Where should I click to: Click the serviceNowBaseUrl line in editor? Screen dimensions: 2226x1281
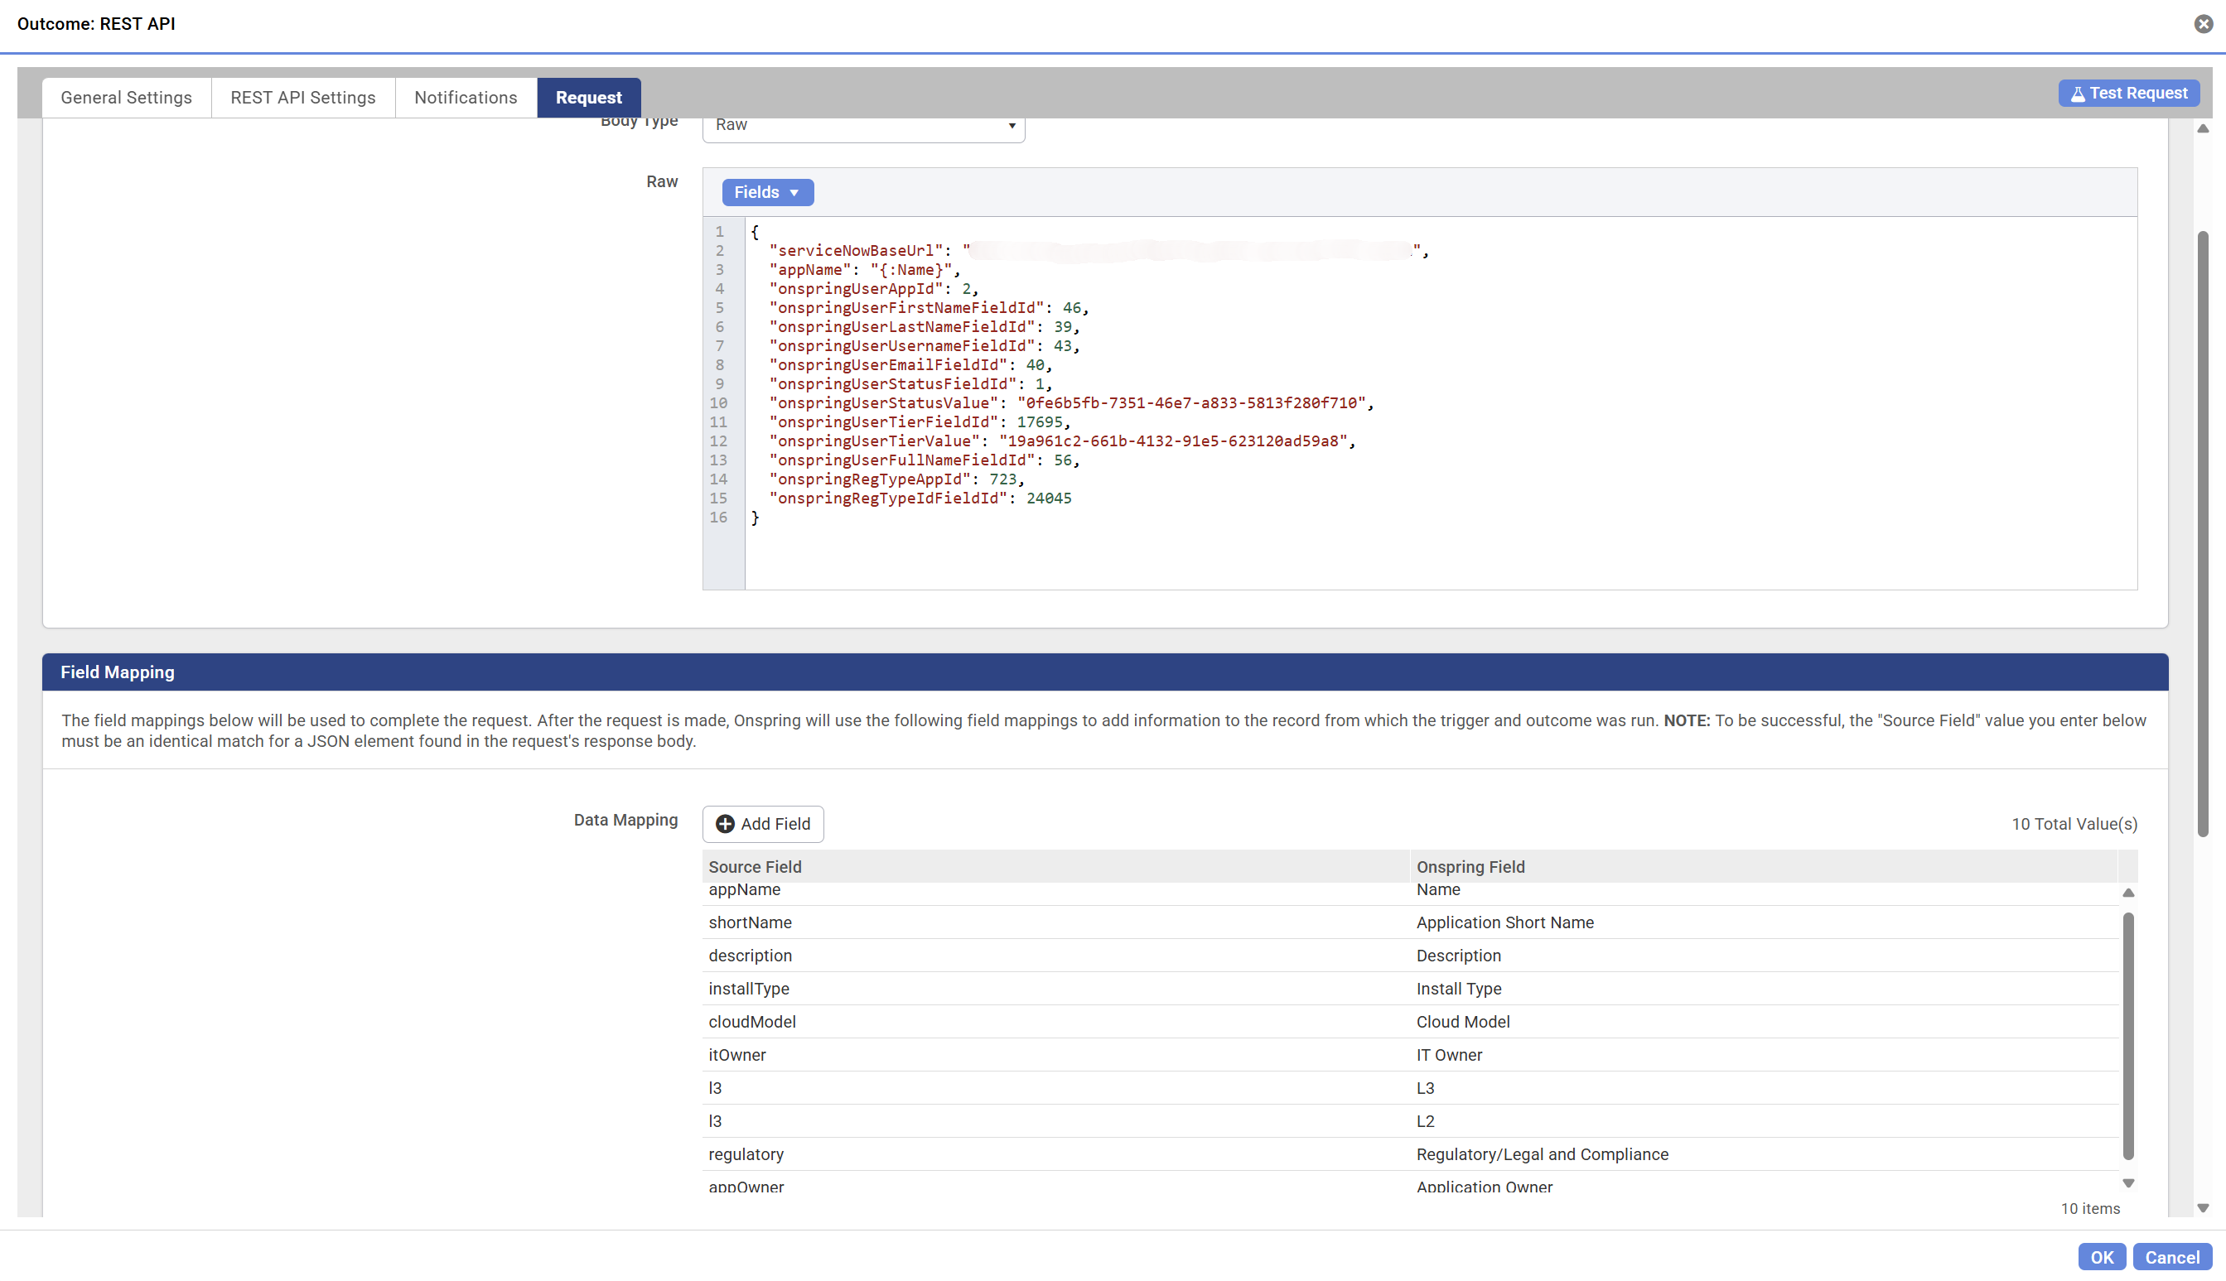point(1098,252)
